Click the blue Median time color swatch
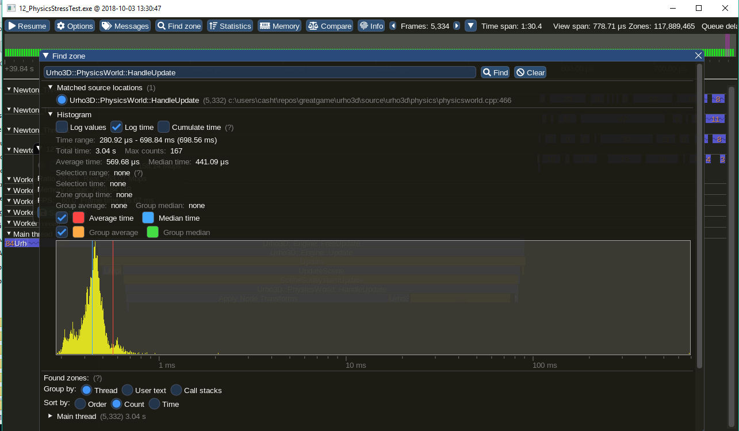Image resolution: width=739 pixels, height=431 pixels. pos(148,218)
